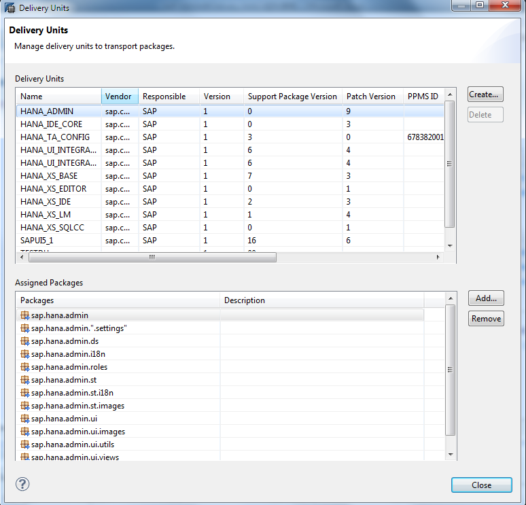Click the Assigned Packages vertical scrollbar thumb
This screenshot has width=526, height=505.
point(450,370)
